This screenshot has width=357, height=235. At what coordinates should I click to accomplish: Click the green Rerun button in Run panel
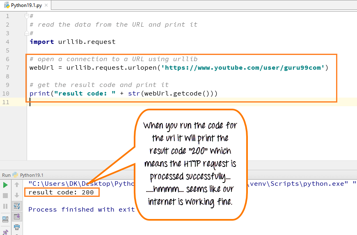tap(5, 185)
